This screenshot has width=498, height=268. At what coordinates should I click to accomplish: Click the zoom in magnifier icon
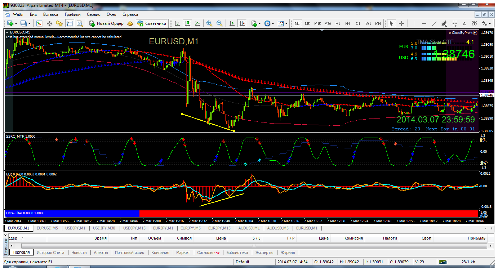(209, 23)
